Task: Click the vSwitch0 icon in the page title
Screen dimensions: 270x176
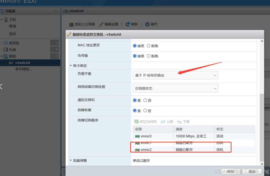Action: pyautogui.click(x=65, y=11)
